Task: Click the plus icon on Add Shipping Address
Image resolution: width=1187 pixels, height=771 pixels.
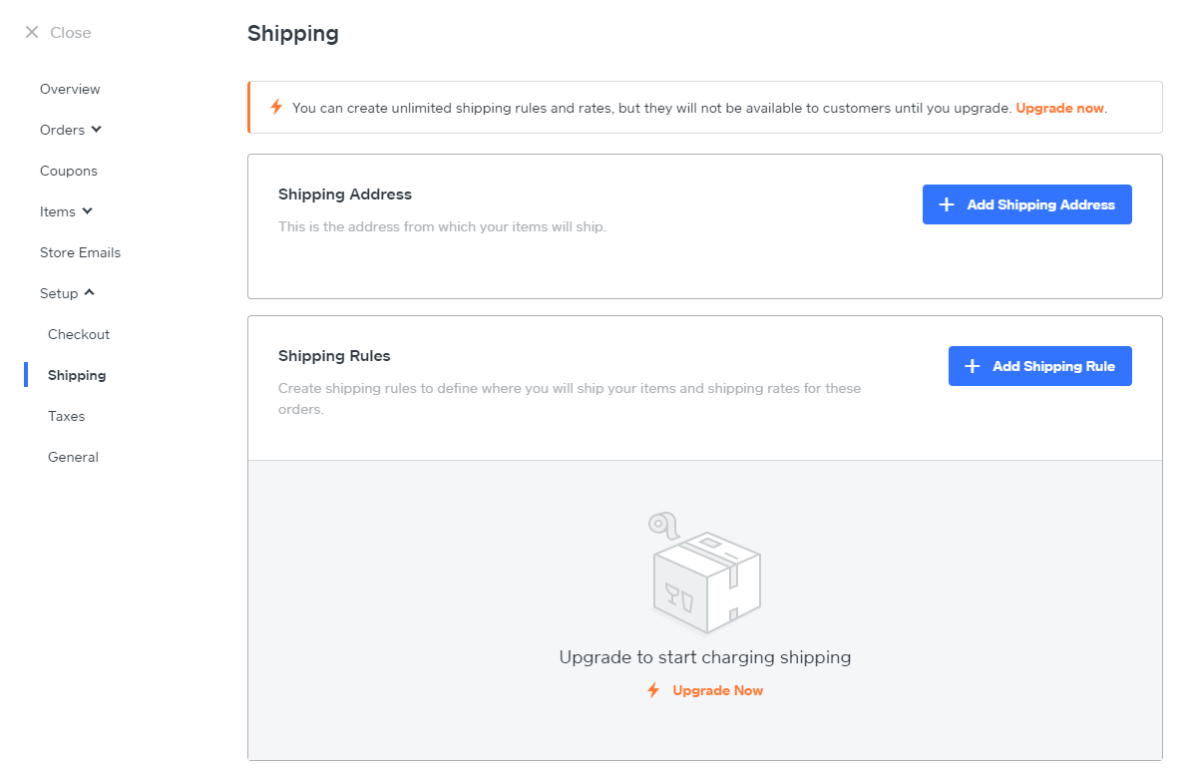Action: click(947, 204)
